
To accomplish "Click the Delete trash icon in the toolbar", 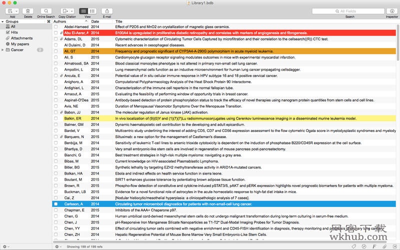I will click(28, 11).
